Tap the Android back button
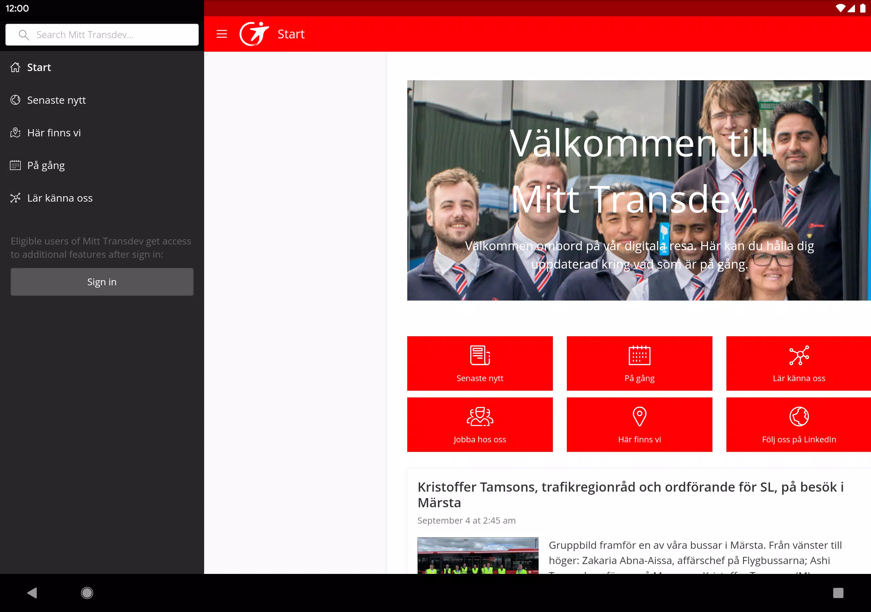871x612 pixels. 32,593
